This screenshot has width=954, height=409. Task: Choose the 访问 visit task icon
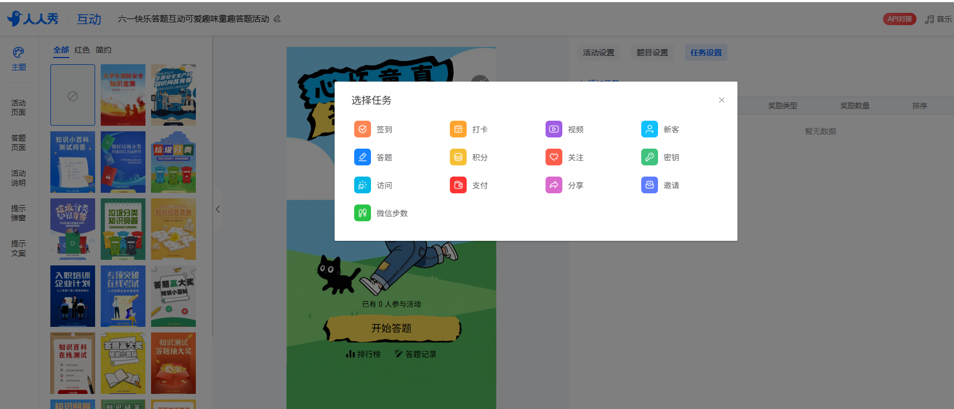[x=363, y=185]
